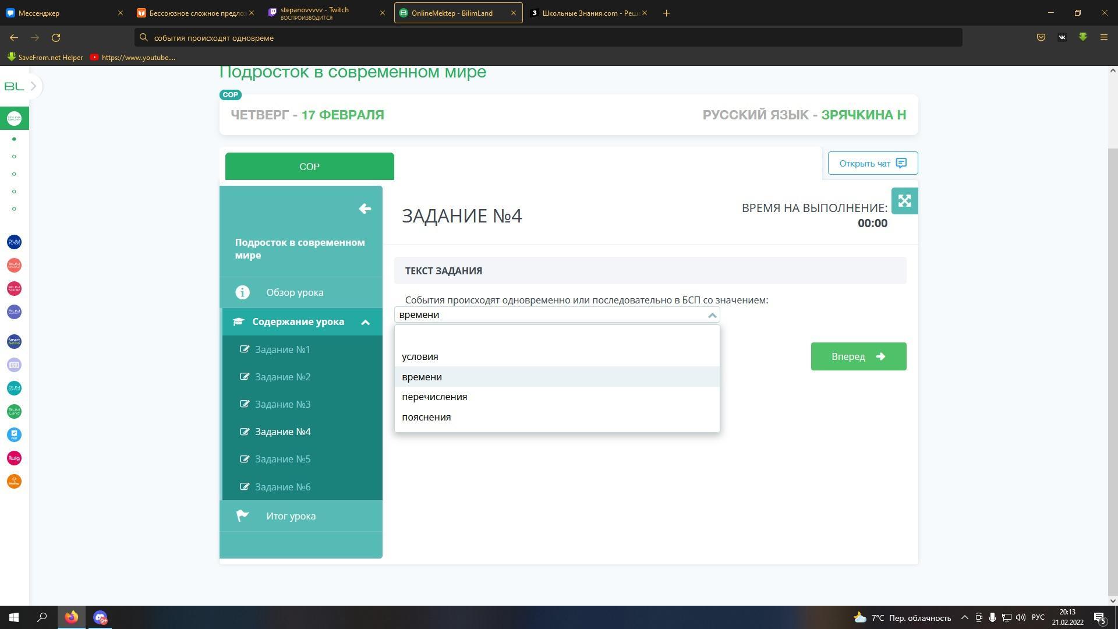The height and width of the screenshot is (629, 1118).
Task: Open the browser hamburger menu
Action: 1103,37
